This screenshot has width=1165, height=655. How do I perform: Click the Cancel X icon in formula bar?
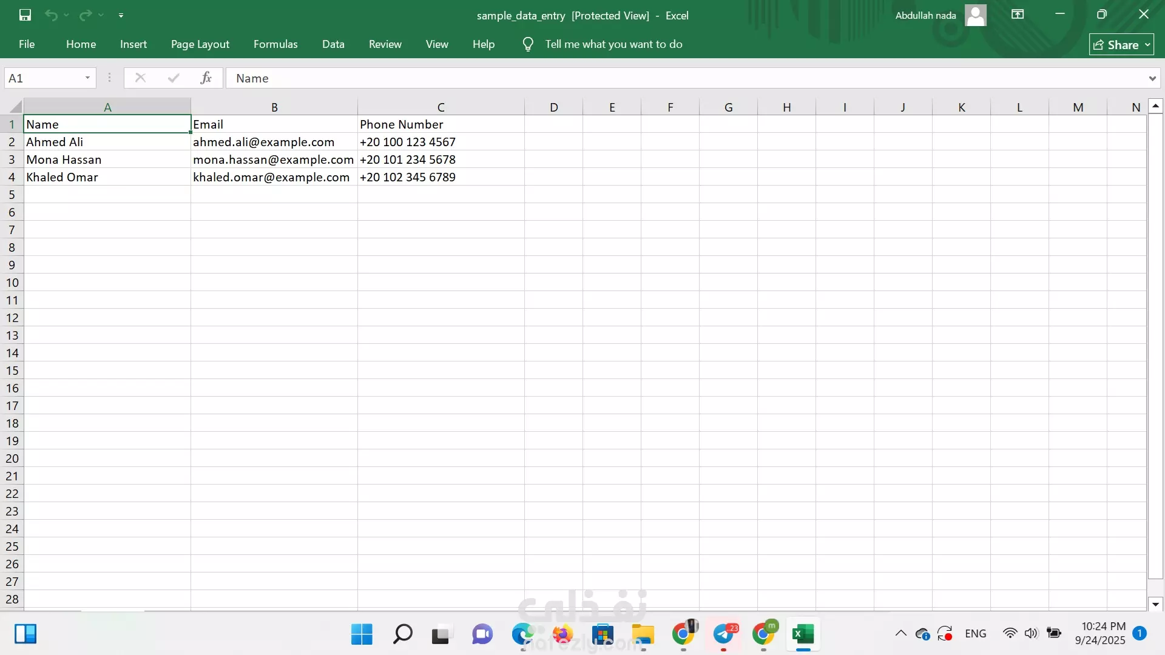140,78
